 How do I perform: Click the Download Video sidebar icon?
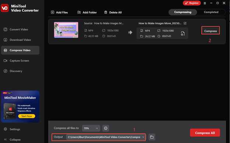(x=6, y=40)
